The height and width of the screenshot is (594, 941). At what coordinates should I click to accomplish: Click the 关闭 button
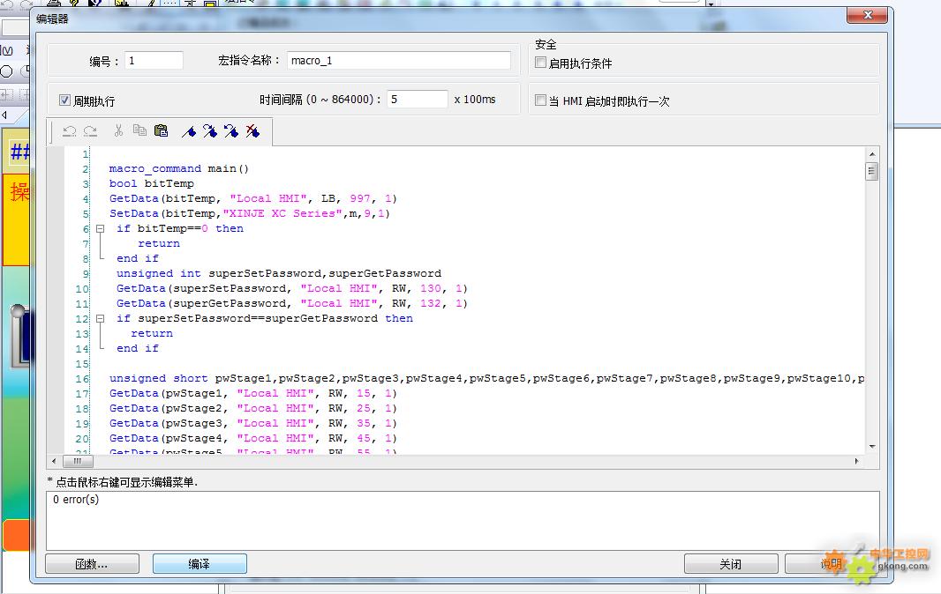[x=730, y=564]
